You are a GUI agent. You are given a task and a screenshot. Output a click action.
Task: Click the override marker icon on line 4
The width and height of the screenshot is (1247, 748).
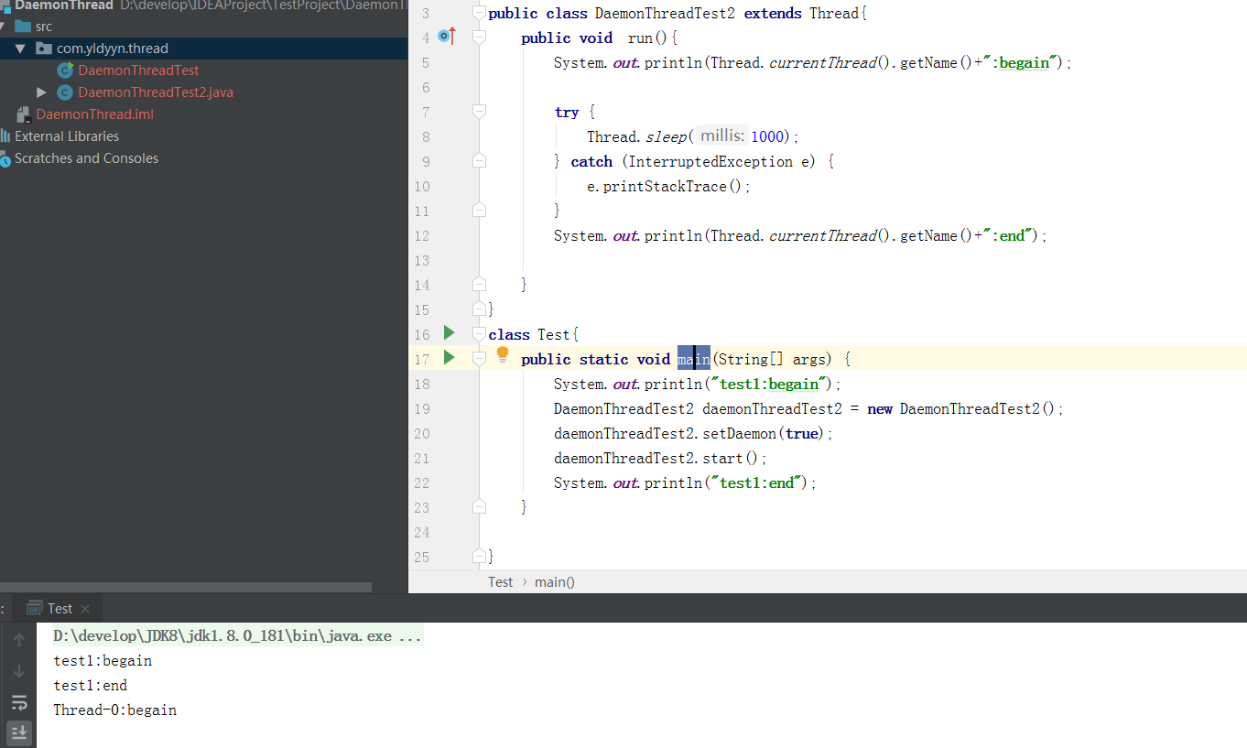click(x=446, y=37)
